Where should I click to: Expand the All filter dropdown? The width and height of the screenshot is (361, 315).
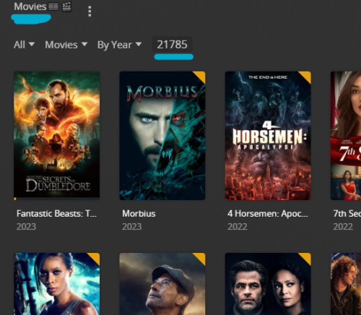24,45
